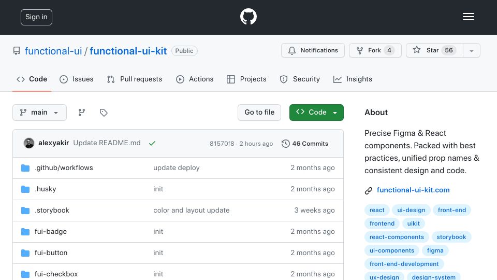This screenshot has width=497, height=280.
Task: Click the ui-components topic tag
Action: pyautogui.click(x=392, y=250)
